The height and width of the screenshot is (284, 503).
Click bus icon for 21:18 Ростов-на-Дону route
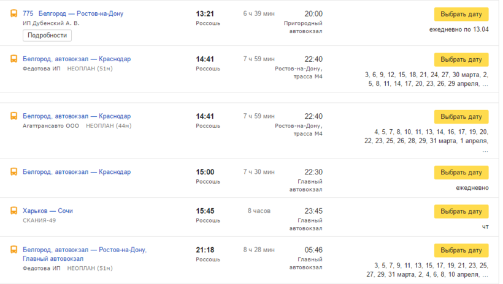pos(13,250)
